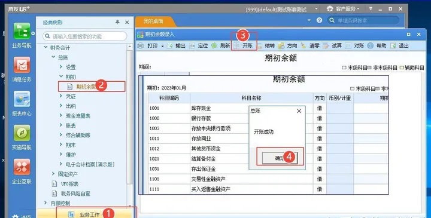
Task: Click the 科目编码 column header
Action: tap(169, 98)
